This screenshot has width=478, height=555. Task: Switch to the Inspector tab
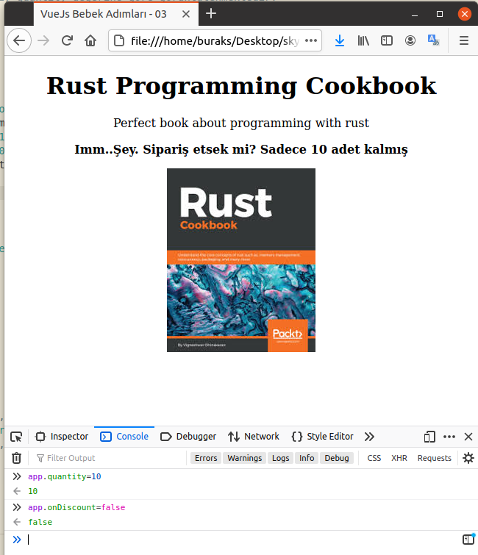[x=62, y=437]
